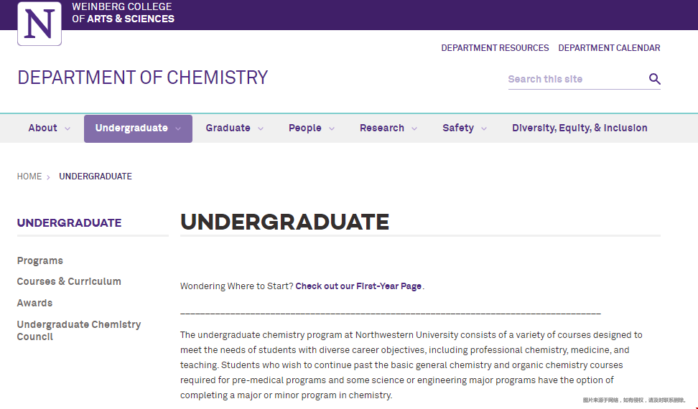Click the search magnifier icon

[x=654, y=79]
